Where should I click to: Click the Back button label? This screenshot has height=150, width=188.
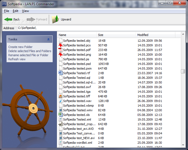16,19
